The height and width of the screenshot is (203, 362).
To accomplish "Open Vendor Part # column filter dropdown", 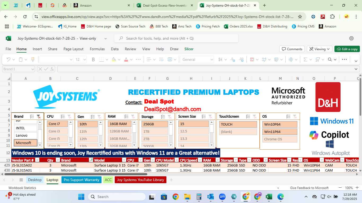I will click(37, 160).
